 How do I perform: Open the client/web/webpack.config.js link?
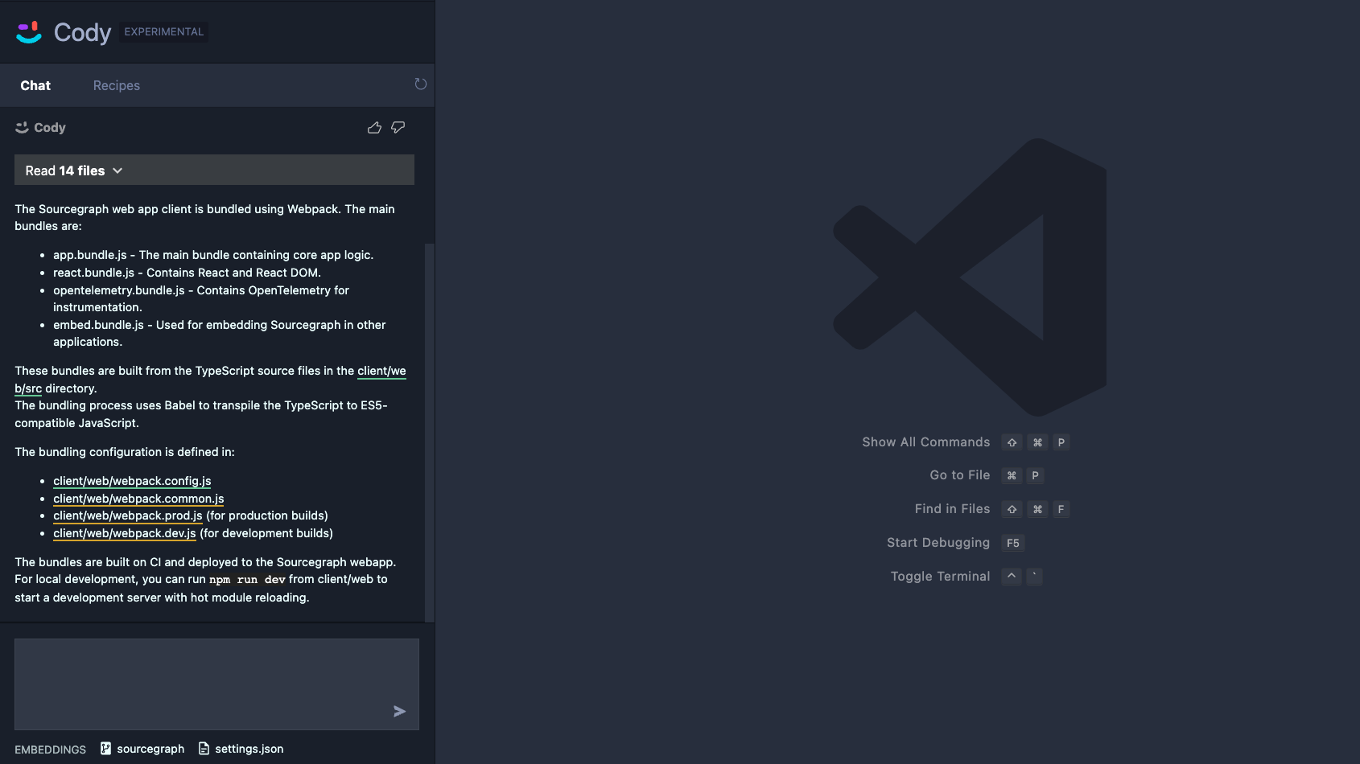(132, 481)
